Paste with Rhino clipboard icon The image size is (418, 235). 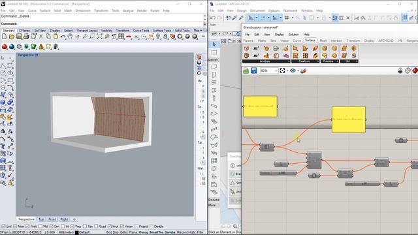pos(56,37)
